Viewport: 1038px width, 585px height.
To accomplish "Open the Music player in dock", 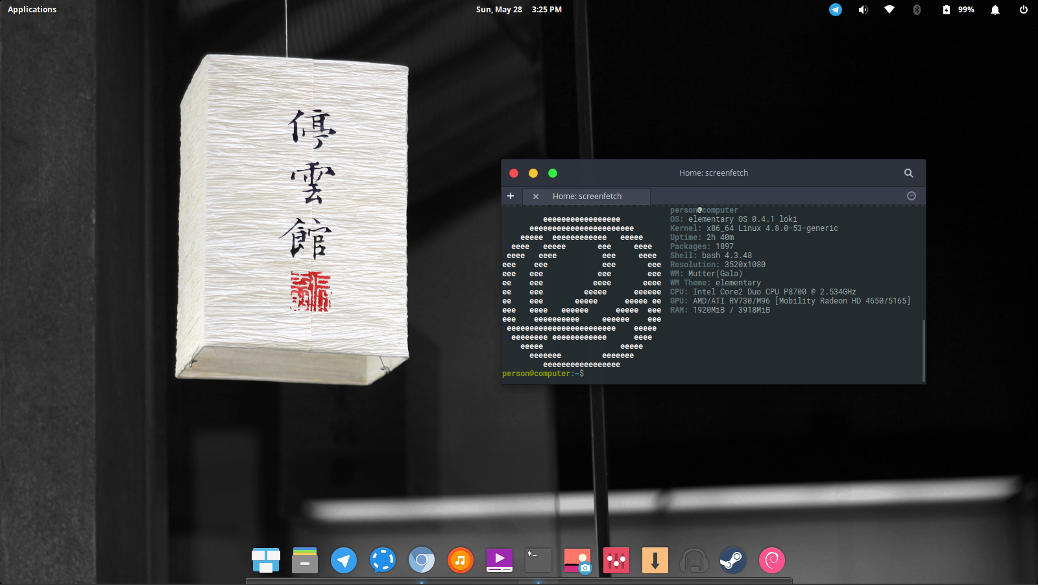I will [x=461, y=560].
